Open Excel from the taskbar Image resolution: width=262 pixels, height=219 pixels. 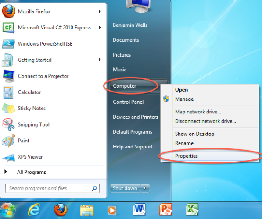[x=192, y=209]
